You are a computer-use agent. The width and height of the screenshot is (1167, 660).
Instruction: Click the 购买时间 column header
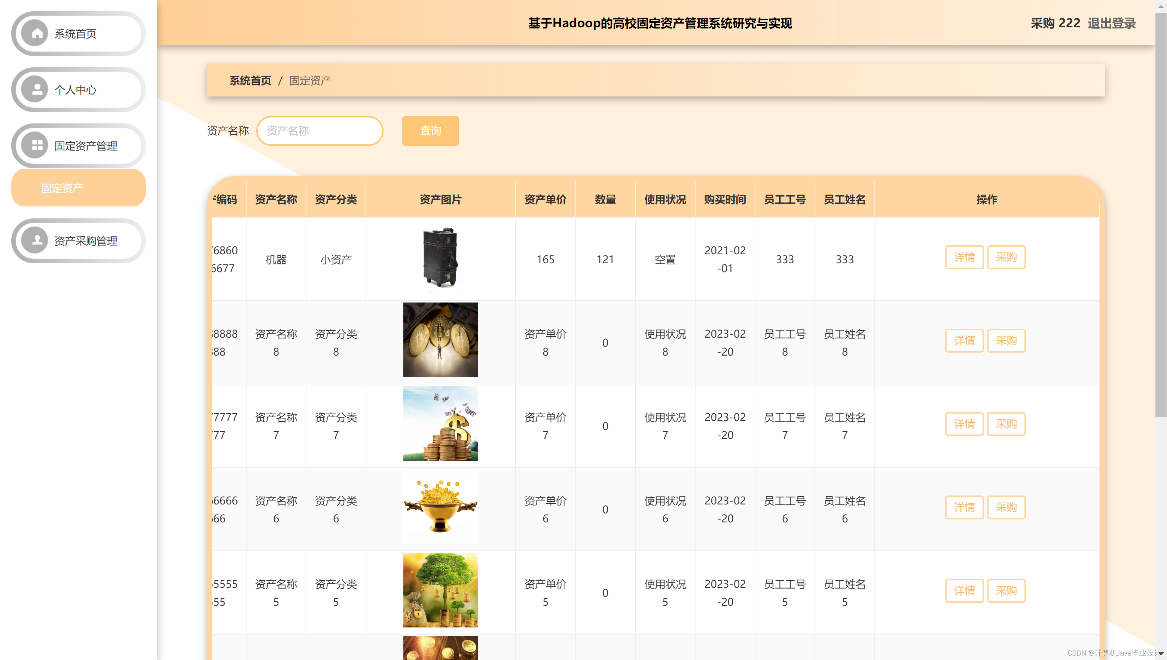point(725,199)
